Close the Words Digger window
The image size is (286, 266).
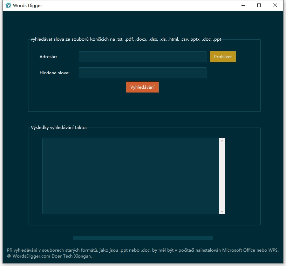275,5
